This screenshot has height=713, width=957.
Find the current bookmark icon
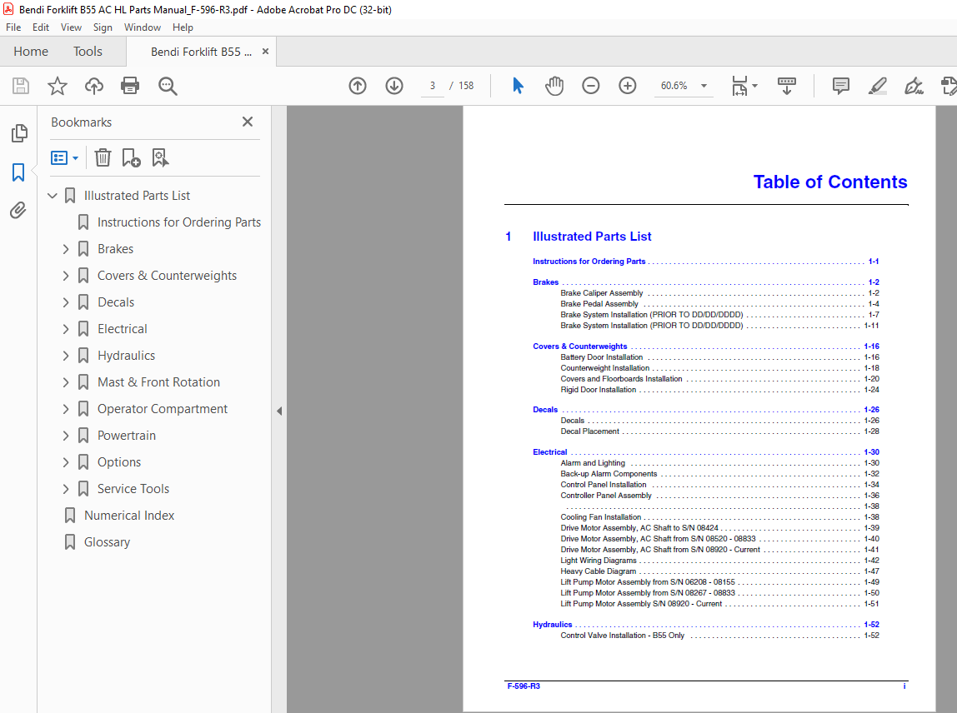(x=160, y=158)
